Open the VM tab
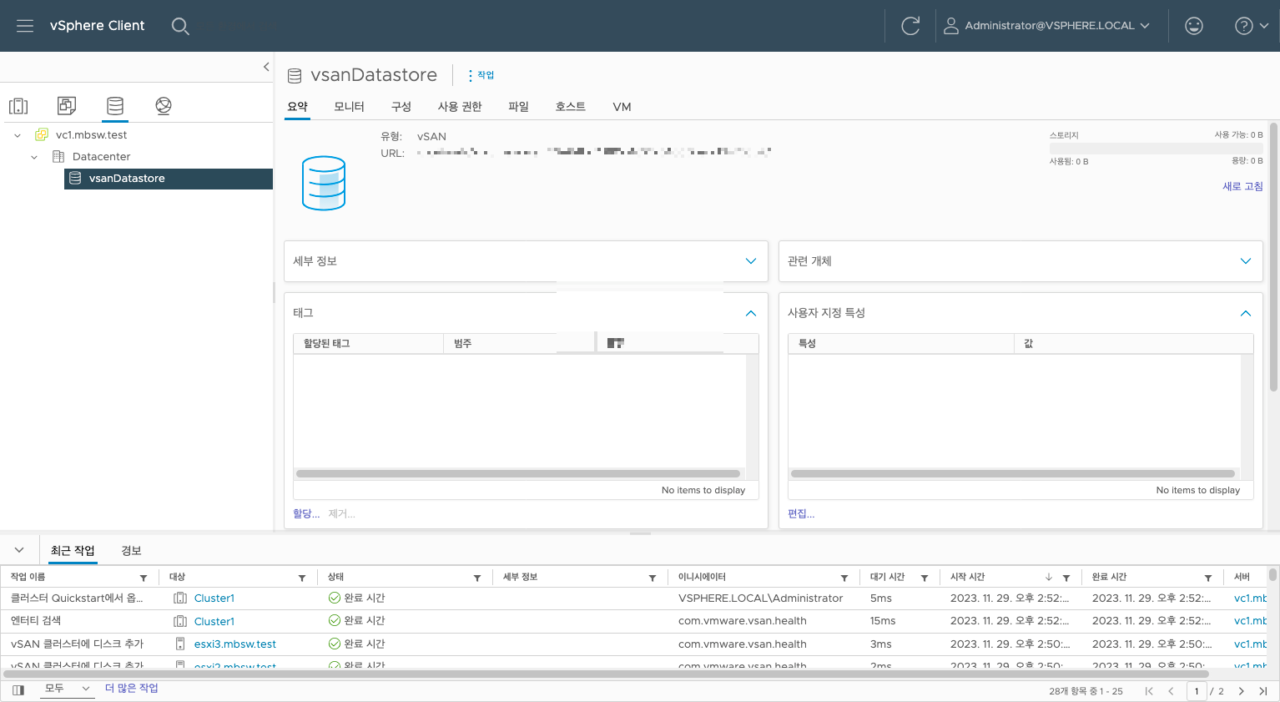 pos(622,107)
